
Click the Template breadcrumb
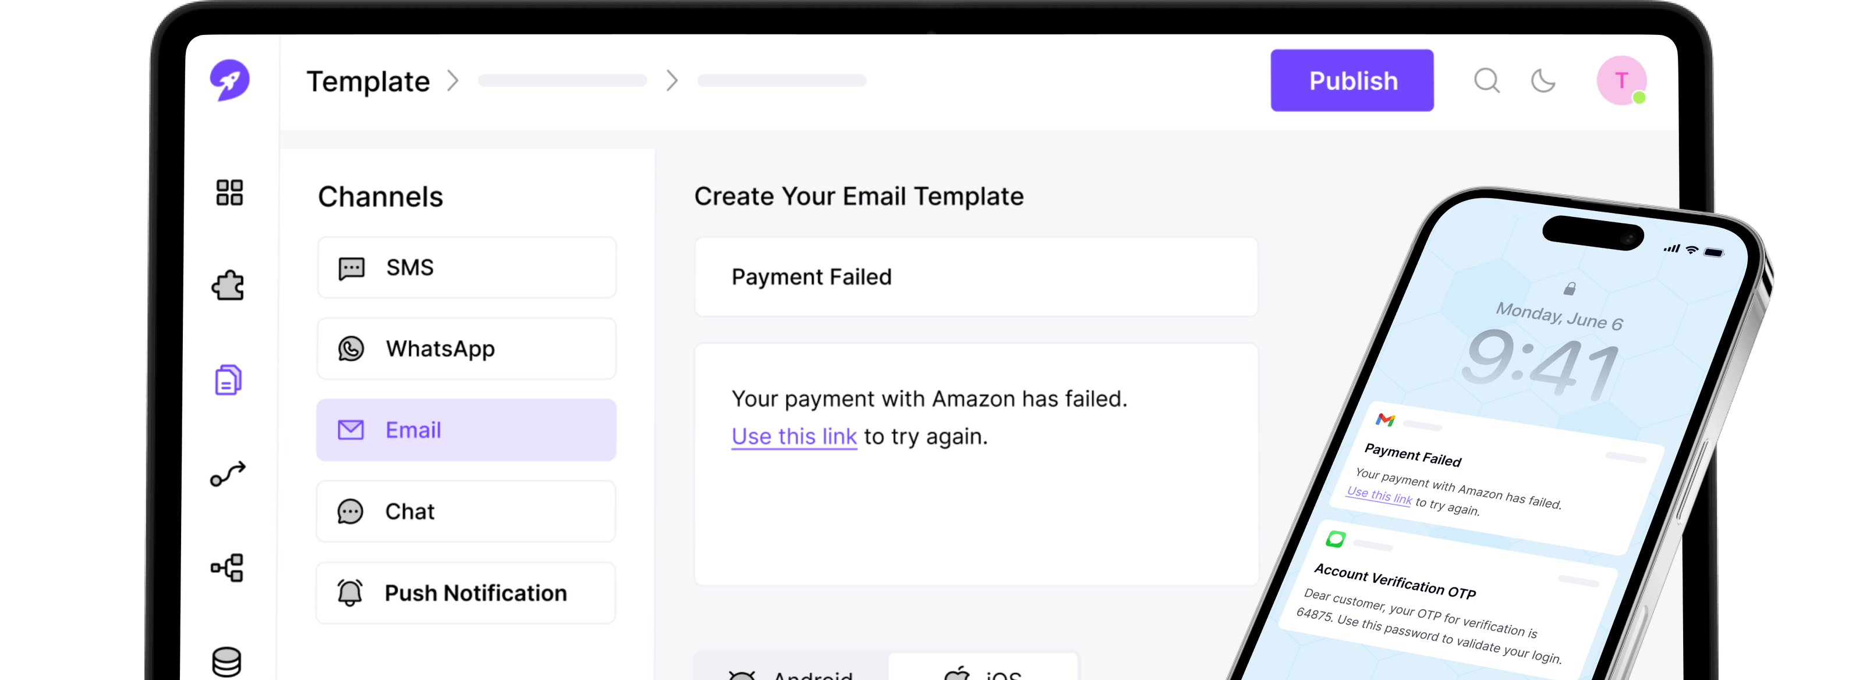pyautogui.click(x=368, y=81)
